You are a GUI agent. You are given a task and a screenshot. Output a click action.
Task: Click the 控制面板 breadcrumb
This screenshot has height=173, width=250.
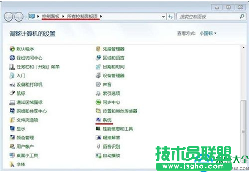(51, 17)
